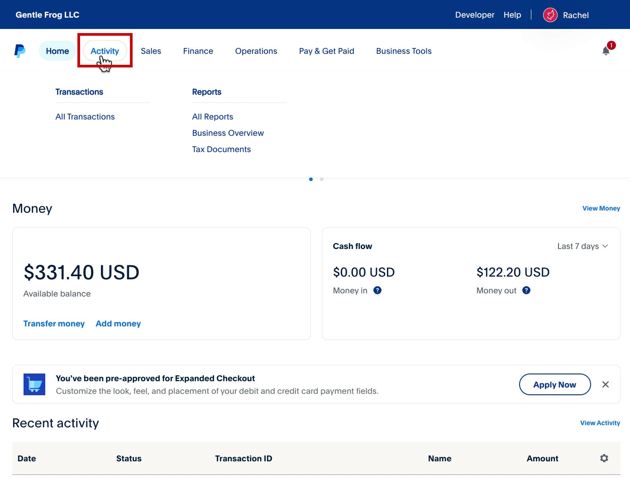Image resolution: width=630 pixels, height=479 pixels.
Task: Open Business Overview report
Action: coord(228,133)
